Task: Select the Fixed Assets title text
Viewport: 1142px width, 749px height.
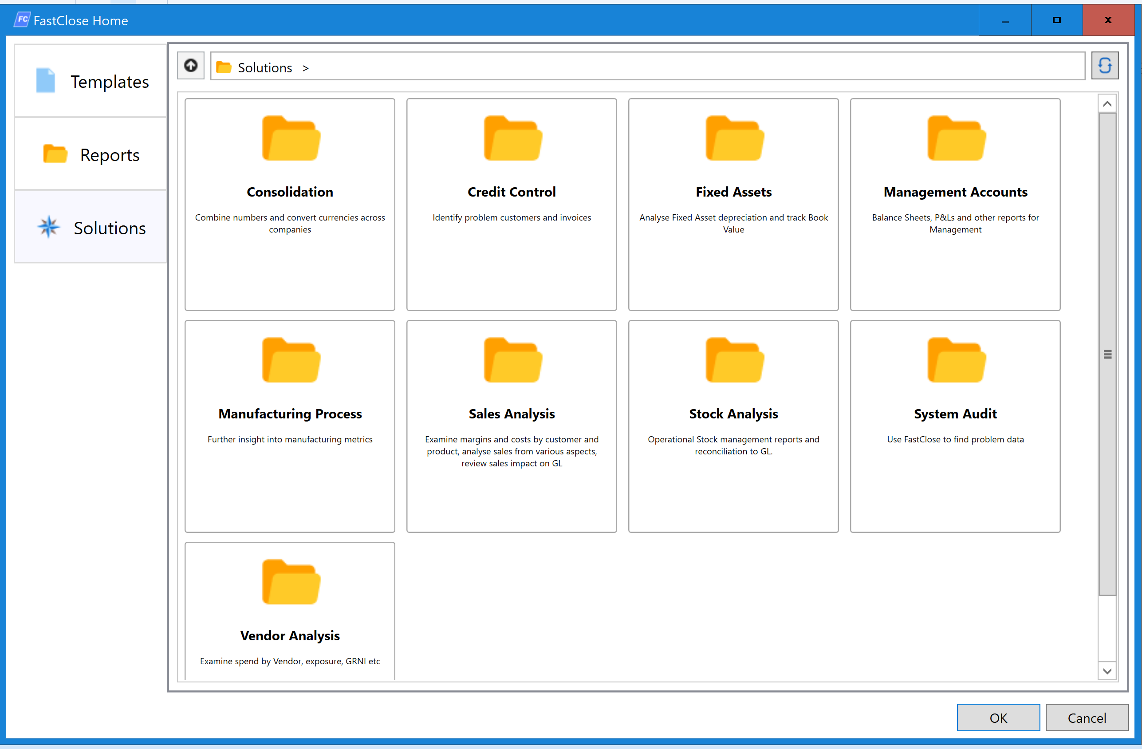Action: [x=734, y=192]
